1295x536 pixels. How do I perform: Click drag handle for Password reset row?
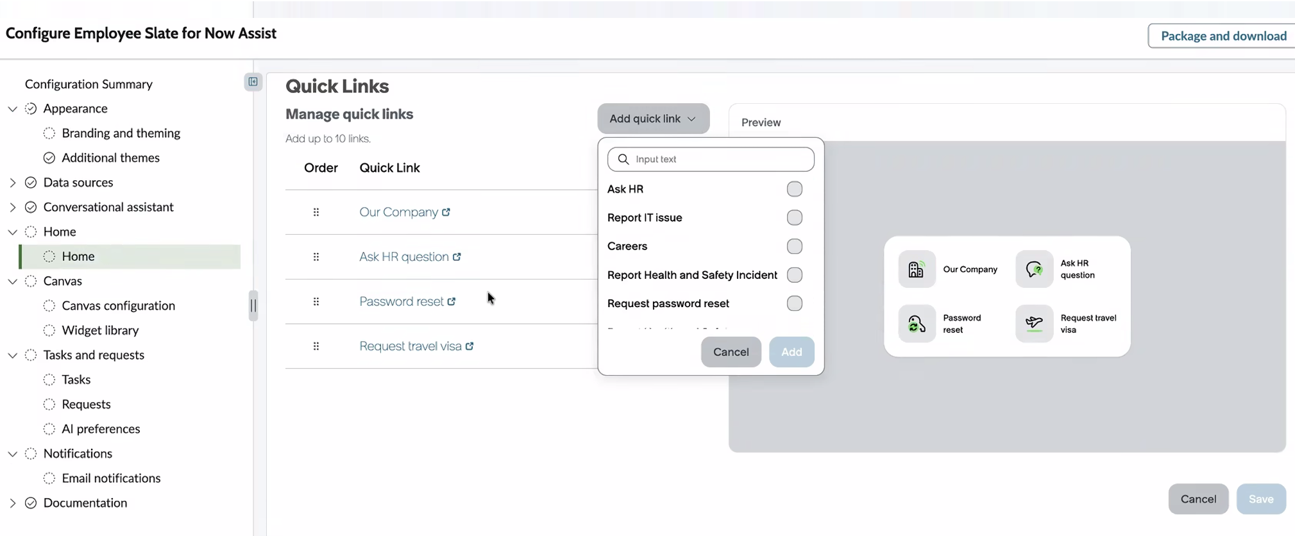coord(316,301)
